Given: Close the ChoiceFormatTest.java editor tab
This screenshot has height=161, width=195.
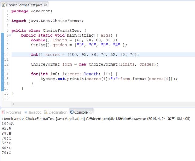Looking at the screenshot, I should (x=46, y=5).
